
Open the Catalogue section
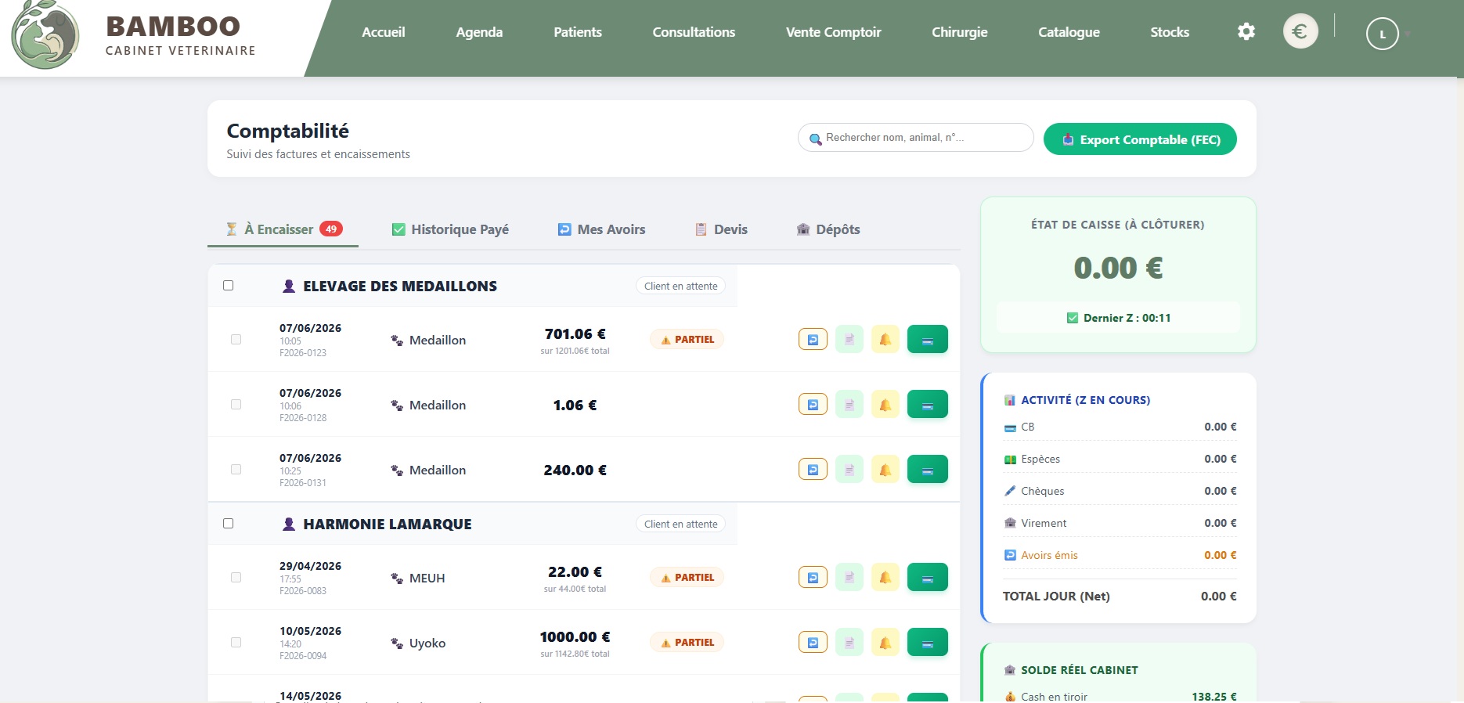click(1069, 32)
